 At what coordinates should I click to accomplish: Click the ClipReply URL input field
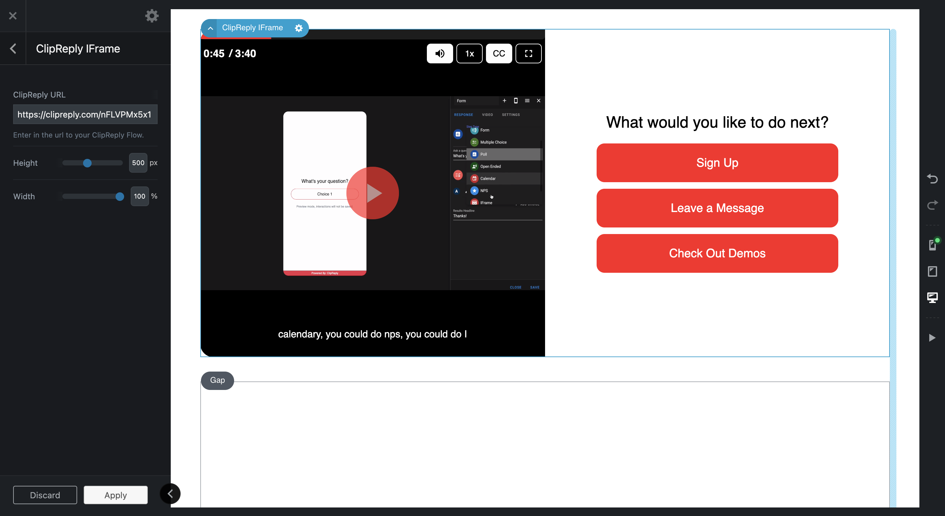click(85, 115)
